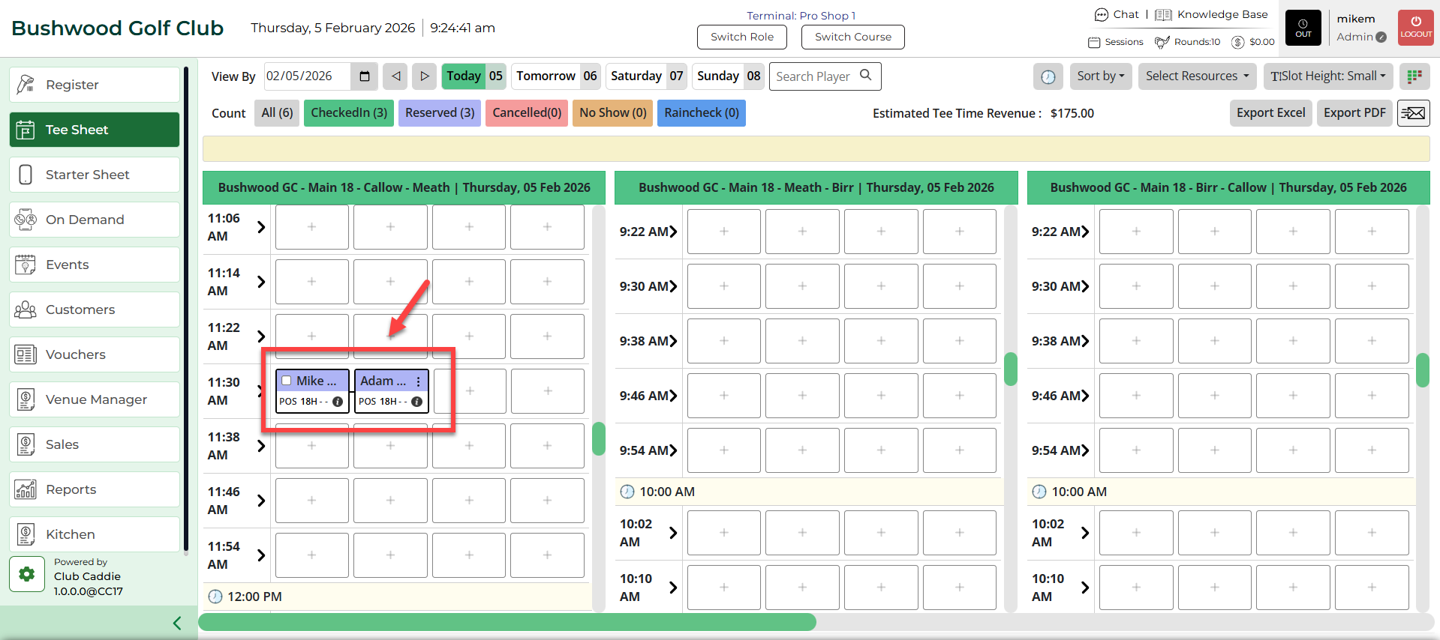
Task: Filter by CheckedIn (3) status
Action: pos(349,113)
